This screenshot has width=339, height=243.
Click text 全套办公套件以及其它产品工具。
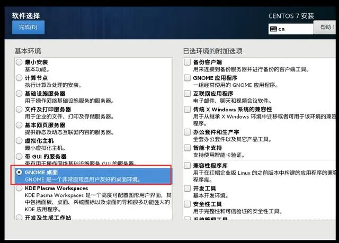pos(233,139)
